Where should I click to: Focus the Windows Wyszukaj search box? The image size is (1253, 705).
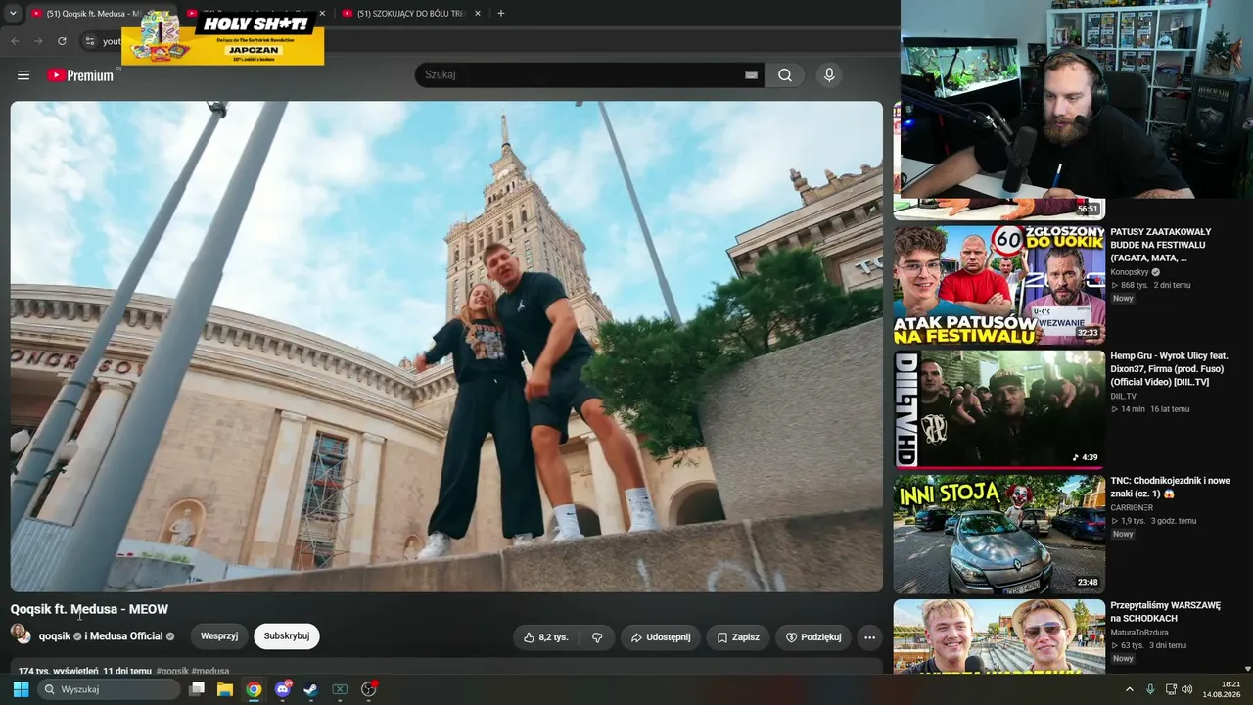coord(109,689)
